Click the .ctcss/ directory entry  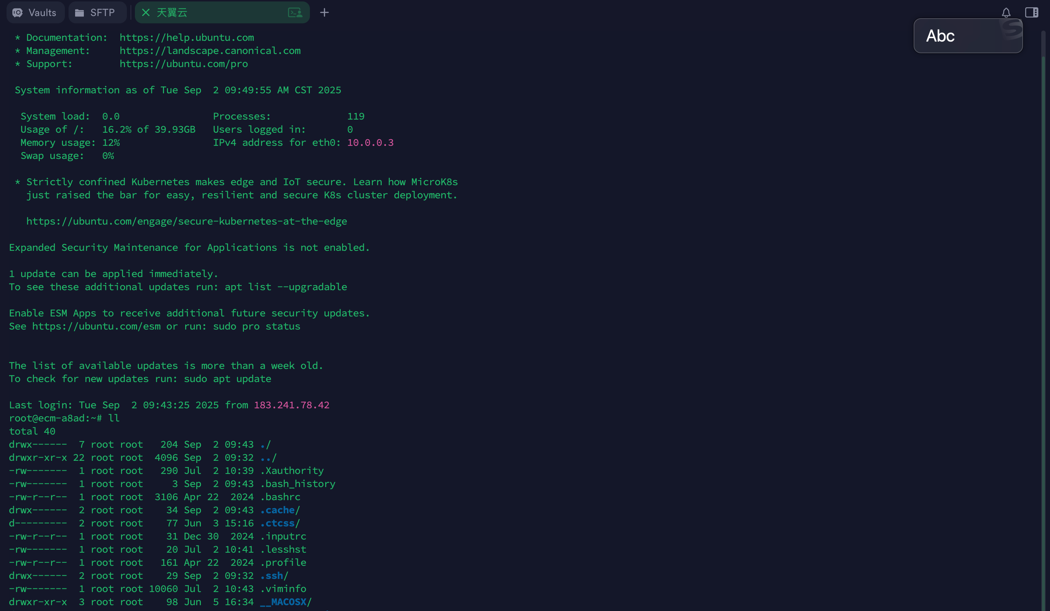click(279, 523)
